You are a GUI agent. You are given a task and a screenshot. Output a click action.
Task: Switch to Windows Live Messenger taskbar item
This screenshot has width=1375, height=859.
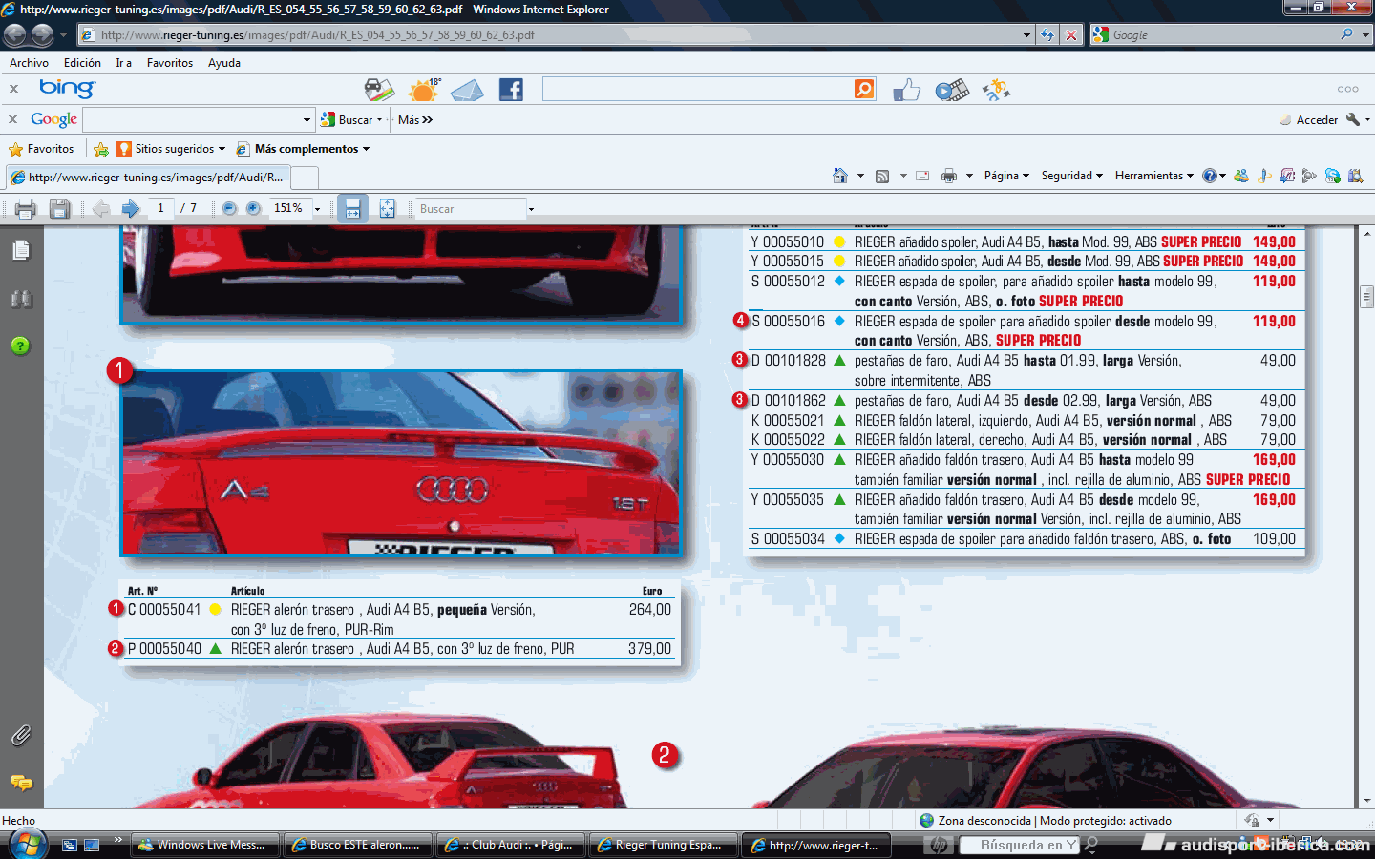(205, 845)
